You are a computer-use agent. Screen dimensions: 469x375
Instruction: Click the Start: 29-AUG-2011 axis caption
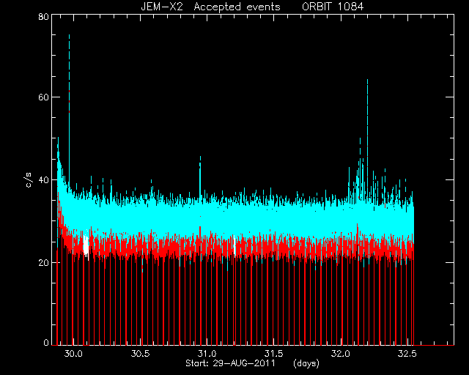(230, 363)
